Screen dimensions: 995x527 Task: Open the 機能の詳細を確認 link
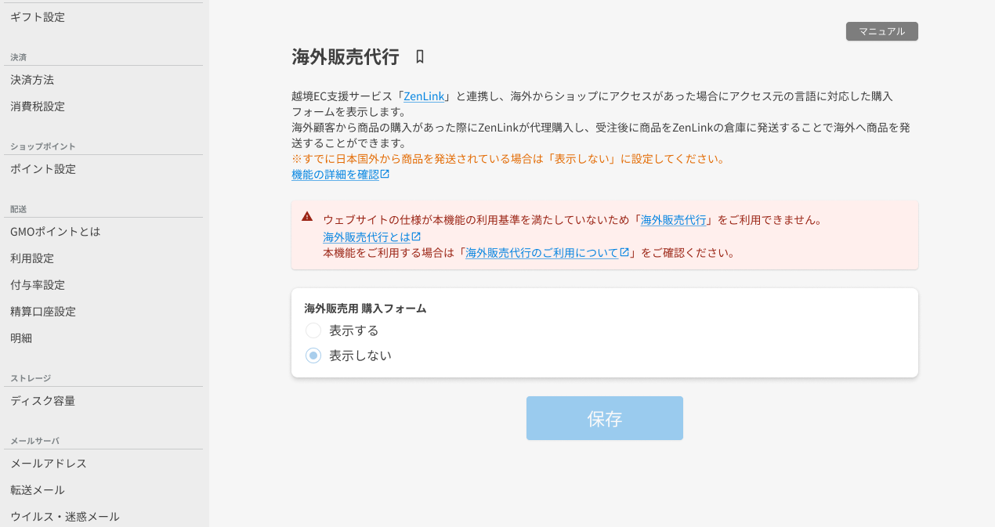click(x=335, y=175)
